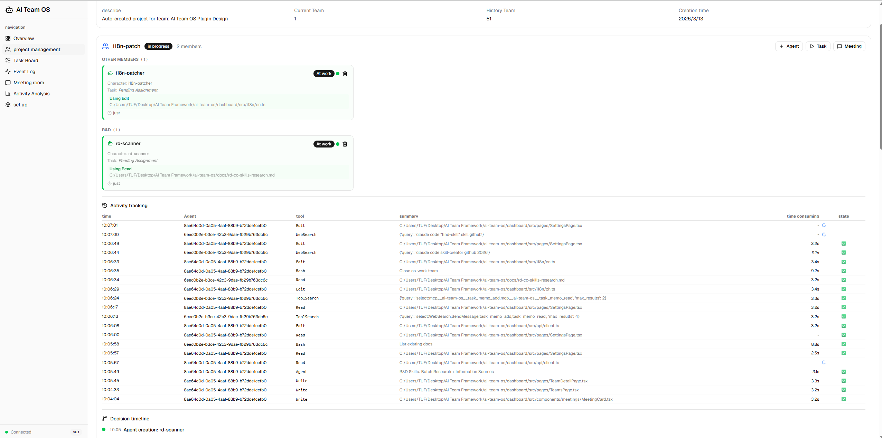Click the AI Team OS robot logo
This screenshot has width=882, height=438.
coord(9,10)
